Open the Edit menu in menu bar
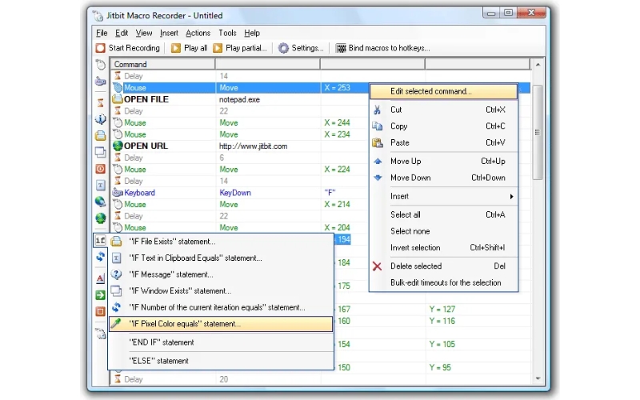The height and width of the screenshot is (400, 640). pos(122,33)
